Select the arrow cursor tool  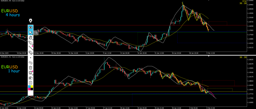click(30, 32)
